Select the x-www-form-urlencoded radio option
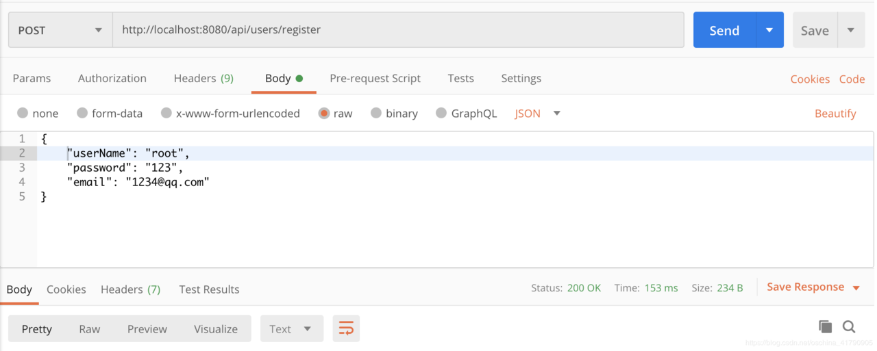 [x=166, y=113]
